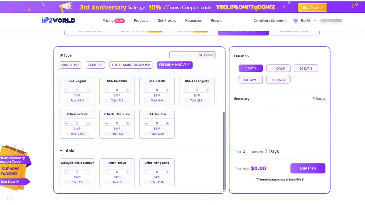Click the globe language icon
Viewport: 365px width, 205px height.
click(x=295, y=21)
